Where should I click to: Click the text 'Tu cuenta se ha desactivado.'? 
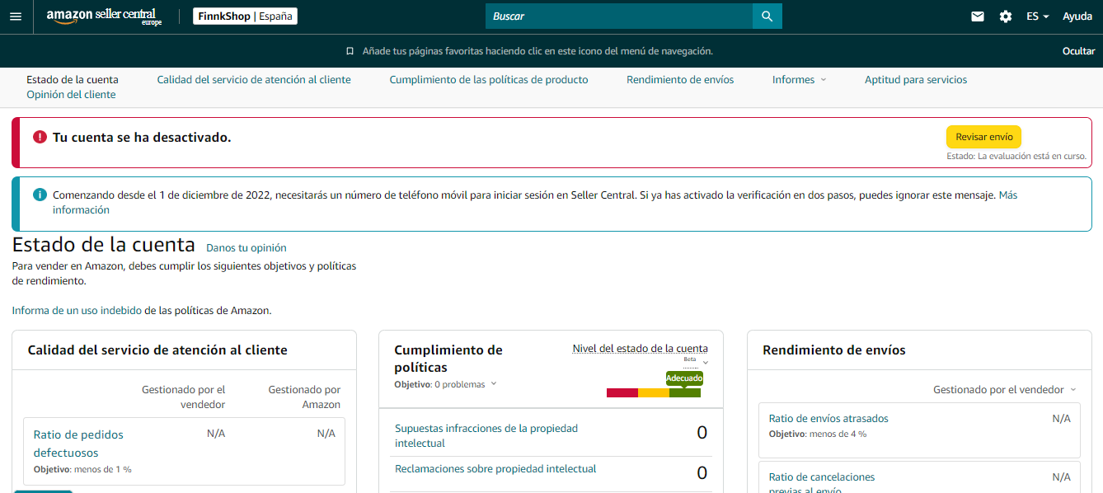[142, 138]
